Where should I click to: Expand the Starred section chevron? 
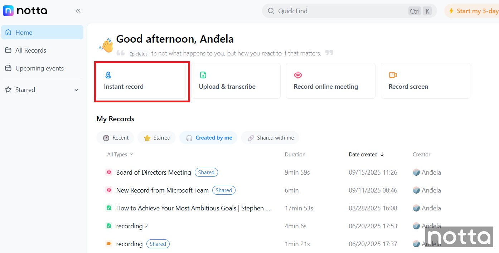click(76, 90)
